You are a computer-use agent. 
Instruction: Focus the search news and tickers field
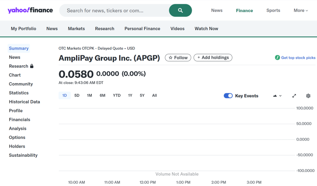pyautogui.click(x=114, y=11)
